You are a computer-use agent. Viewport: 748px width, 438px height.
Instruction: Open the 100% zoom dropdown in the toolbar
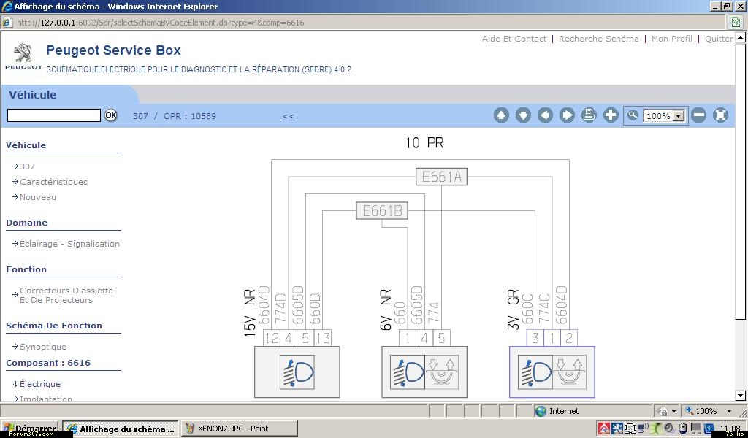coord(665,116)
